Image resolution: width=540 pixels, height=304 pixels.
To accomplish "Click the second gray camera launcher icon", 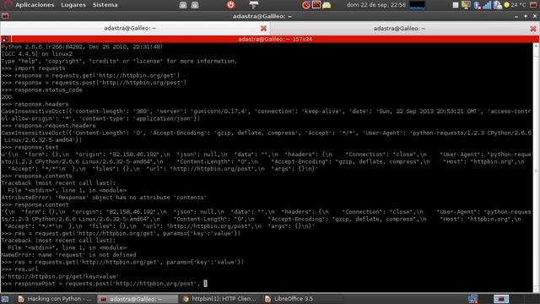I will (x=195, y=5).
